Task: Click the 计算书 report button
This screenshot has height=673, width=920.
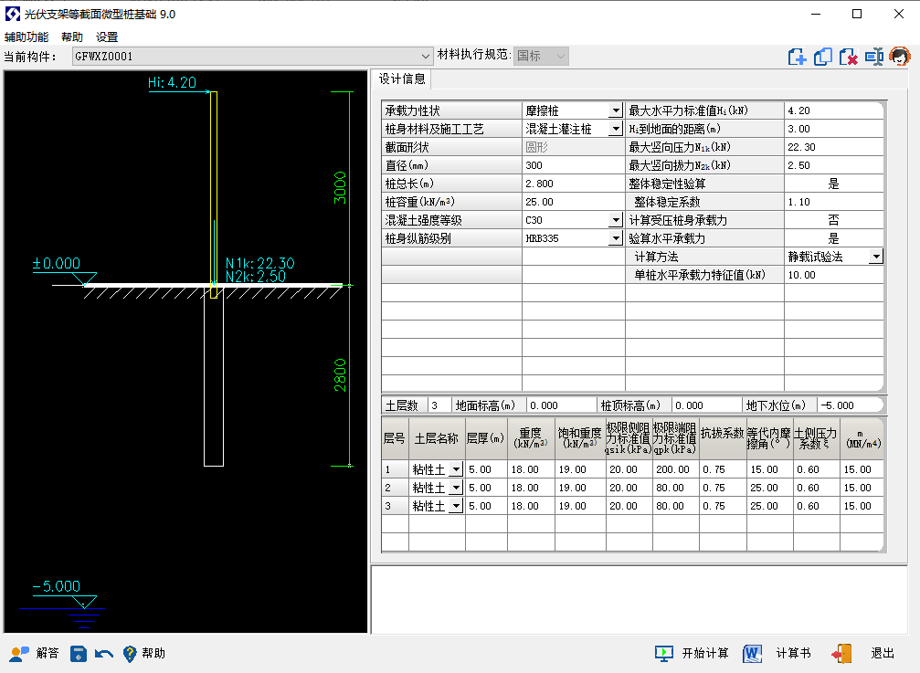Action: click(x=777, y=653)
